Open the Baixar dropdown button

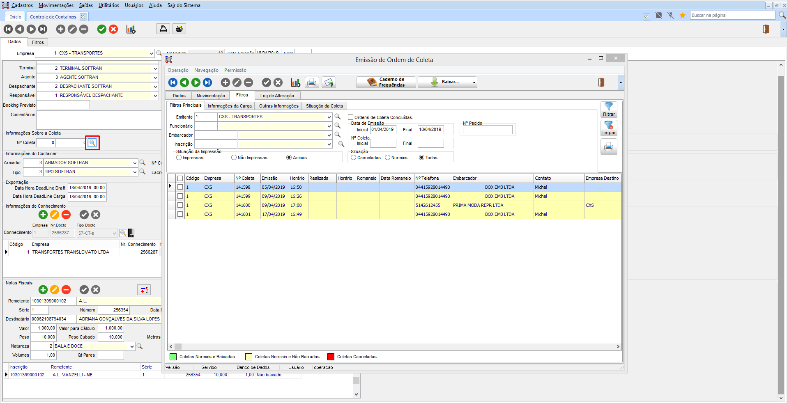[x=447, y=82]
